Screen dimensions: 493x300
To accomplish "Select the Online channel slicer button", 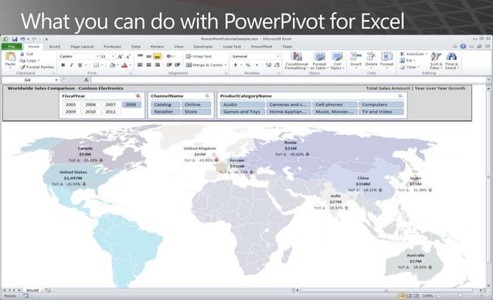I will pyautogui.click(x=196, y=104).
